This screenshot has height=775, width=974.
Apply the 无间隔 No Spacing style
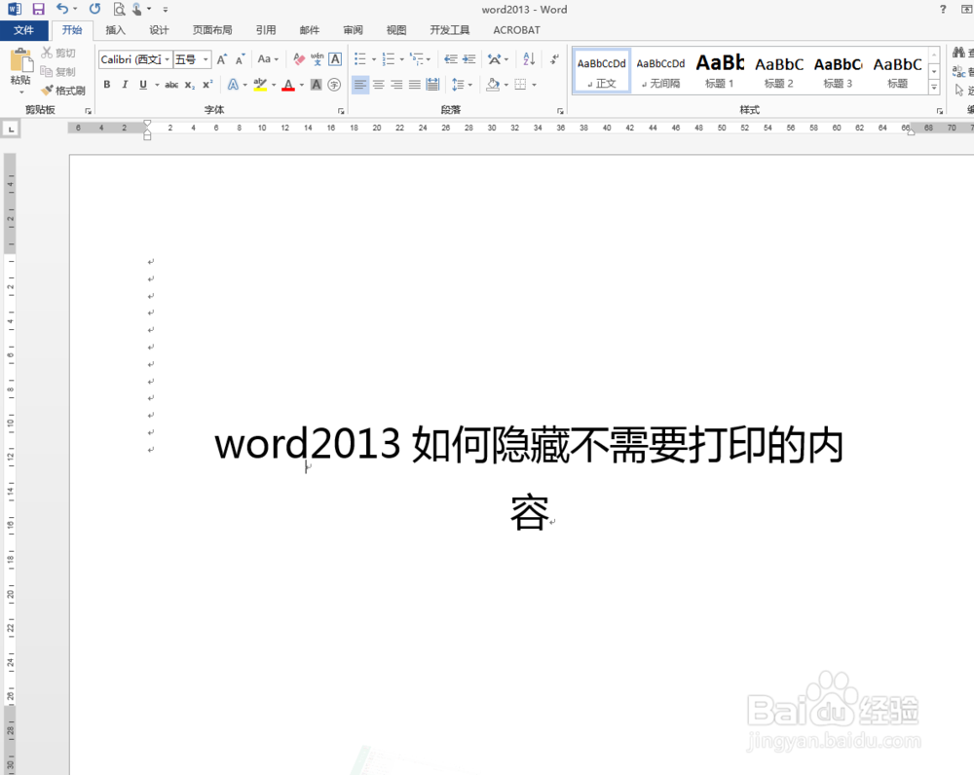click(x=660, y=71)
